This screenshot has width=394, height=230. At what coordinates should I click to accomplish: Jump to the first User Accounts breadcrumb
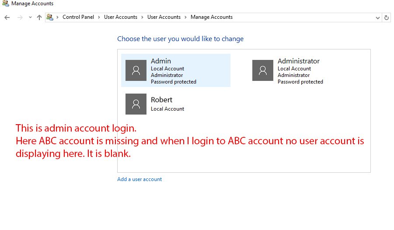pos(120,17)
